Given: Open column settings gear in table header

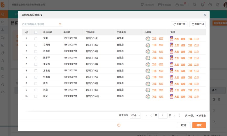Looking at the screenshot, I should pos(26,32).
